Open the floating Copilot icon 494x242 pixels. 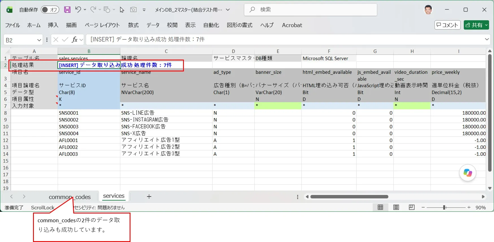pyautogui.click(x=467, y=173)
